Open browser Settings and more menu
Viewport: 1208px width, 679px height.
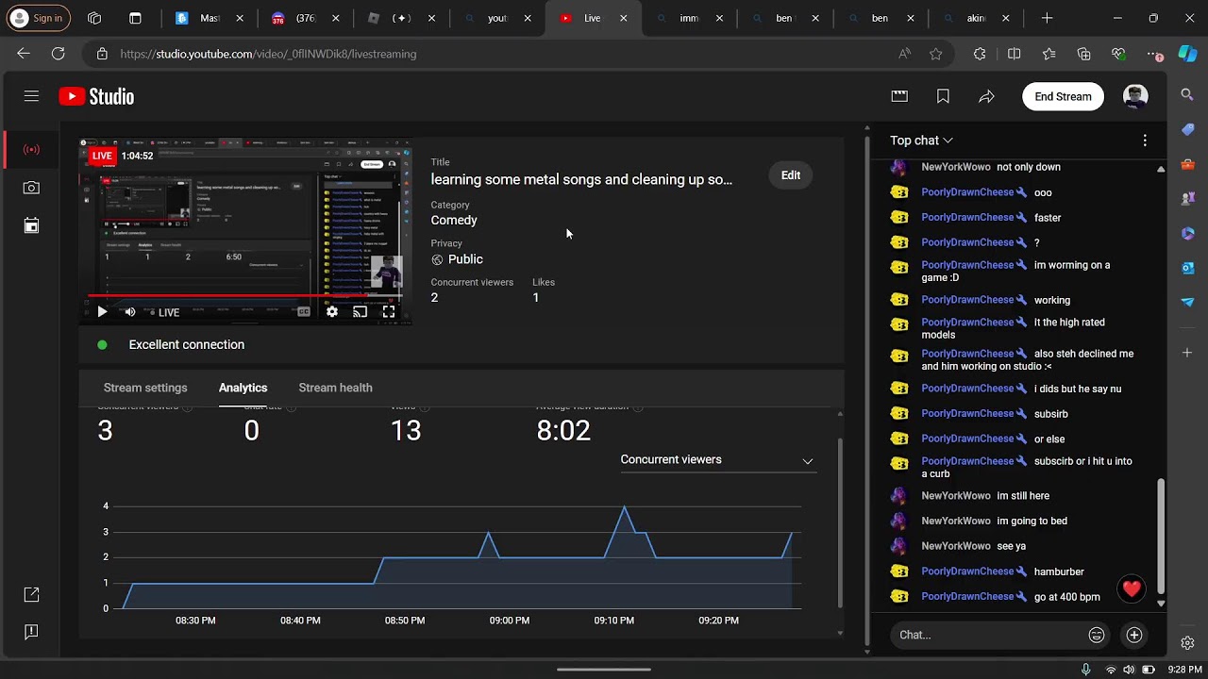click(1155, 54)
